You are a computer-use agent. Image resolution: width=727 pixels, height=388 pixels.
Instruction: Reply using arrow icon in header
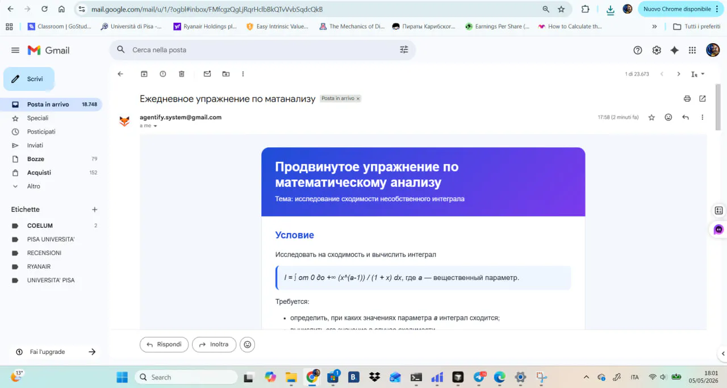686,117
